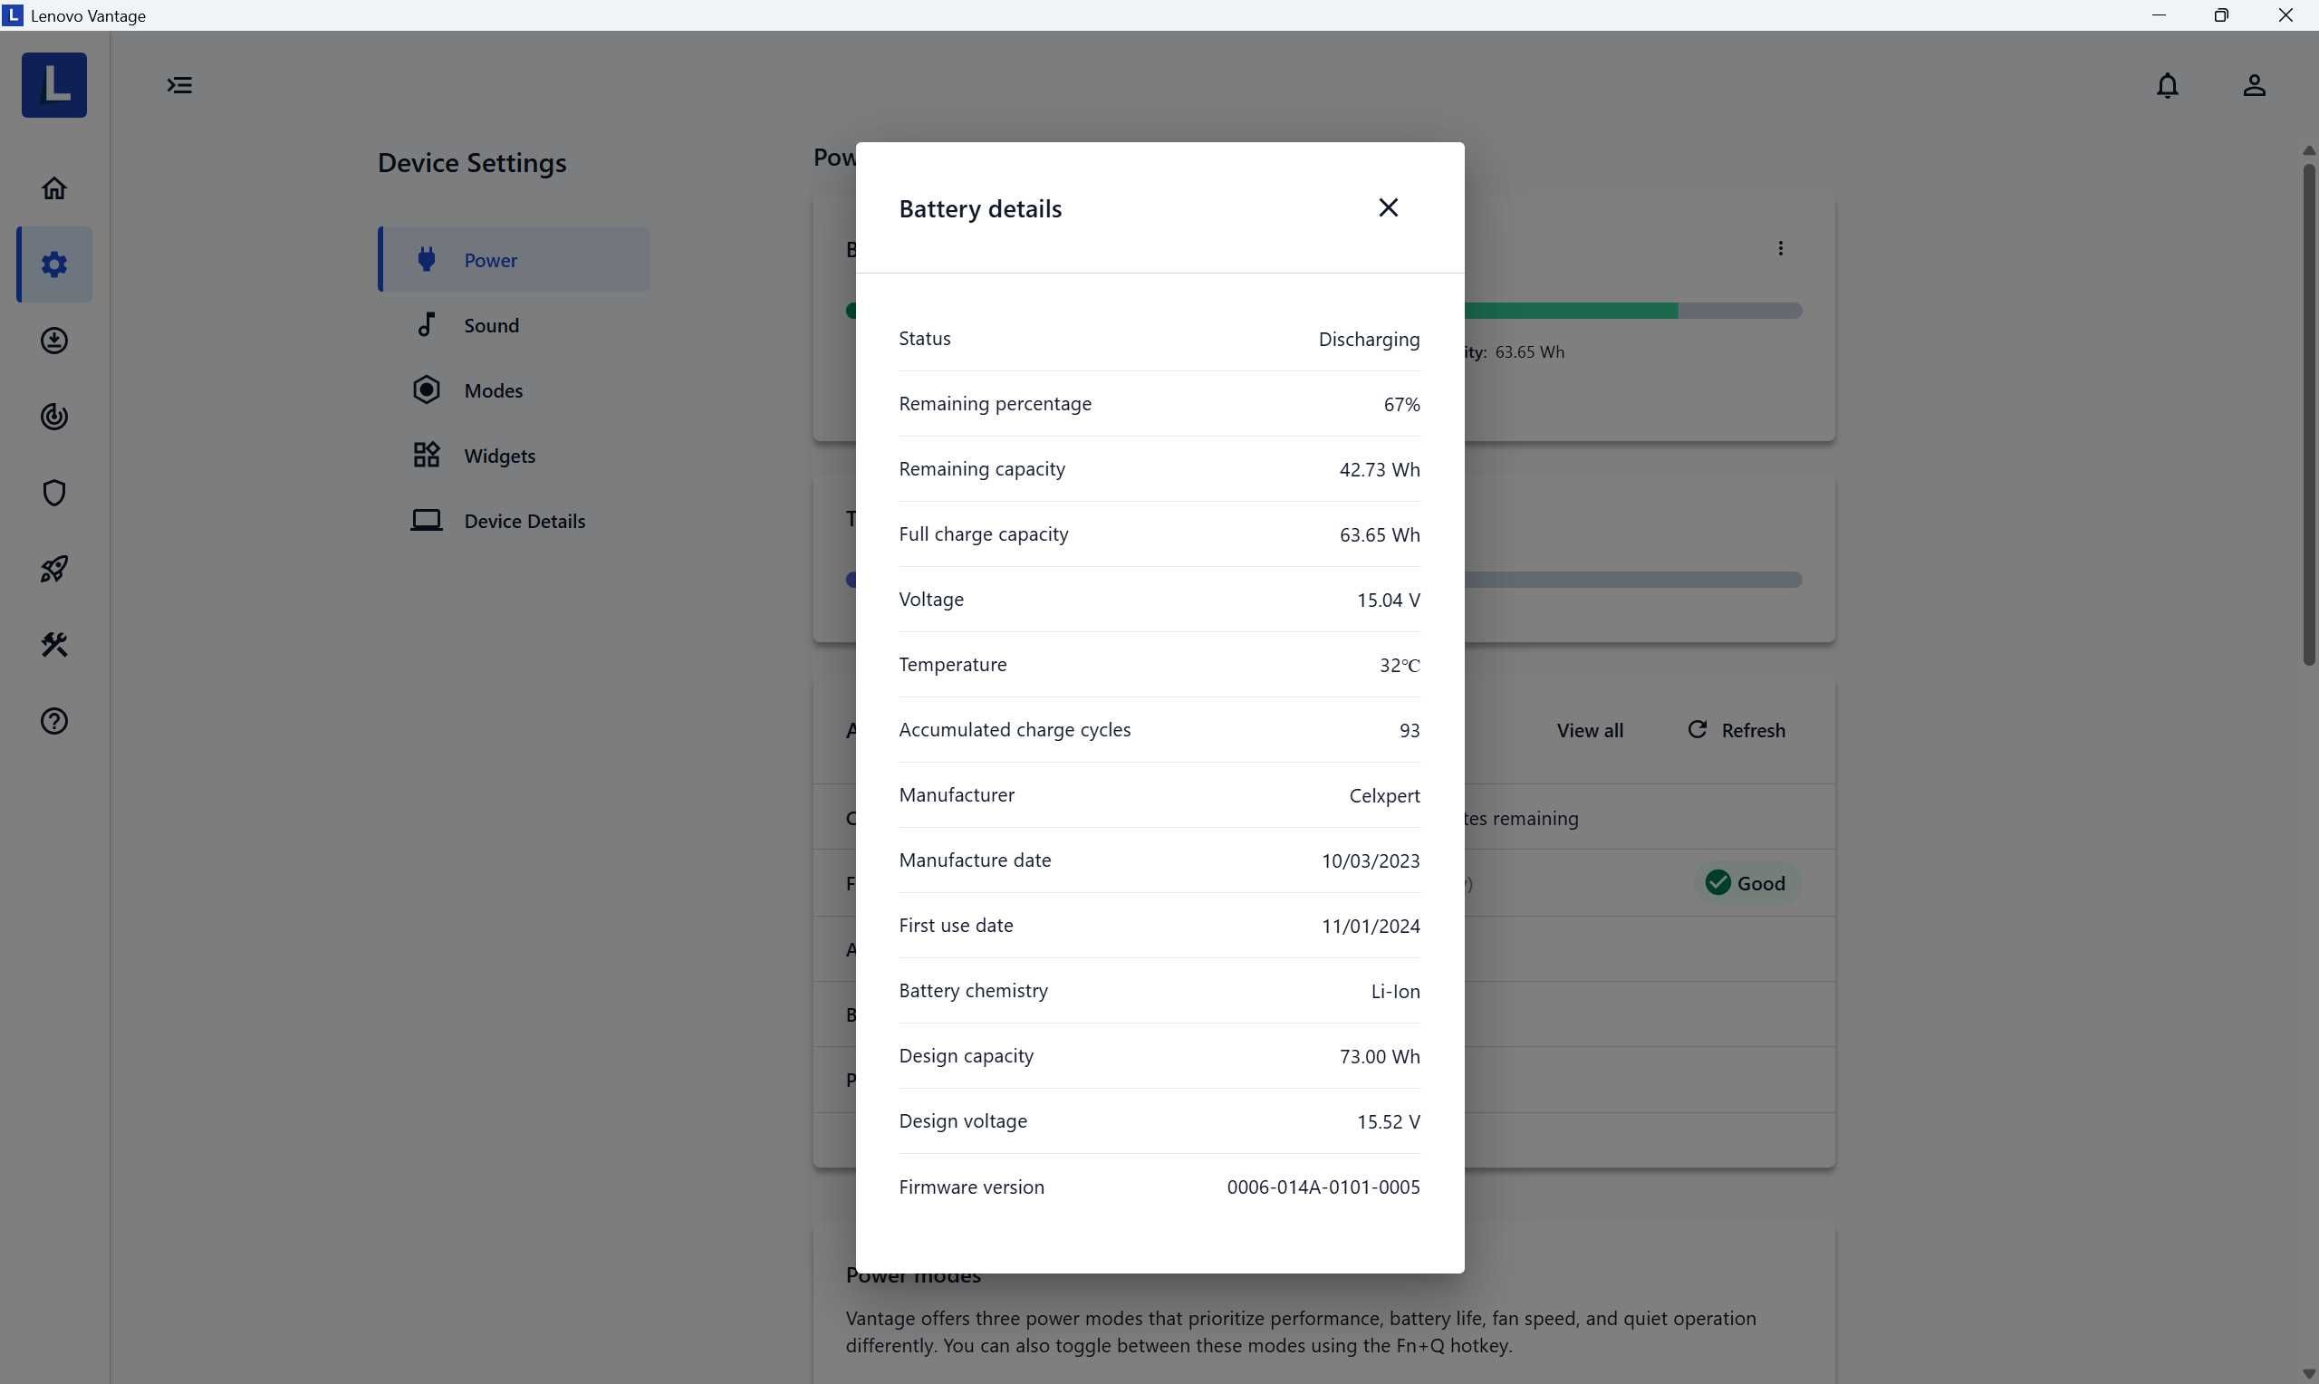The width and height of the screenshot is (2319, 1384).
Task: Open the Security shield icon in sidebar
Action: click(x=54, y=493)
